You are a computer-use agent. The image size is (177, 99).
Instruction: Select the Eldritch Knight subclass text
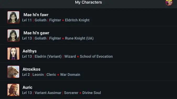pyautogui.click(x=77, y=20)
